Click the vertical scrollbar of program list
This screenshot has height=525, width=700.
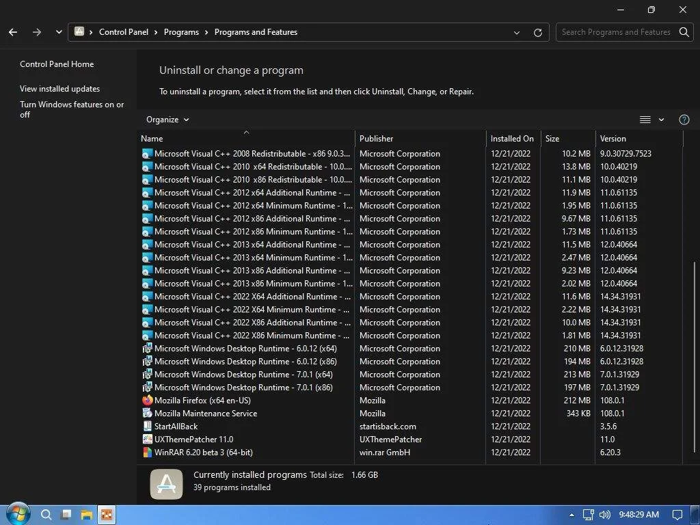(695, 356)
